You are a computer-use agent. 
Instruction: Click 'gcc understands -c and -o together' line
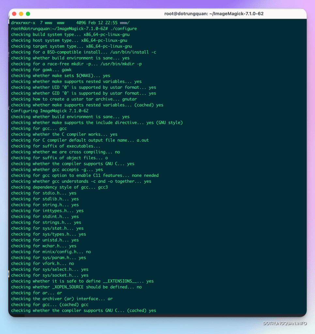pyautogui.click(x=81, y=181)
